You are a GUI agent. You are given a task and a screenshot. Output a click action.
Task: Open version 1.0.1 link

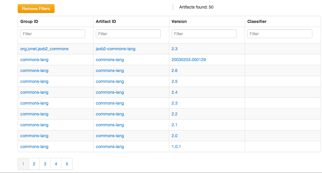176,147
